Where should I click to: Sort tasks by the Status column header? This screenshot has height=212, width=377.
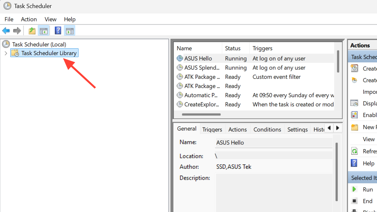coord(233,48)
